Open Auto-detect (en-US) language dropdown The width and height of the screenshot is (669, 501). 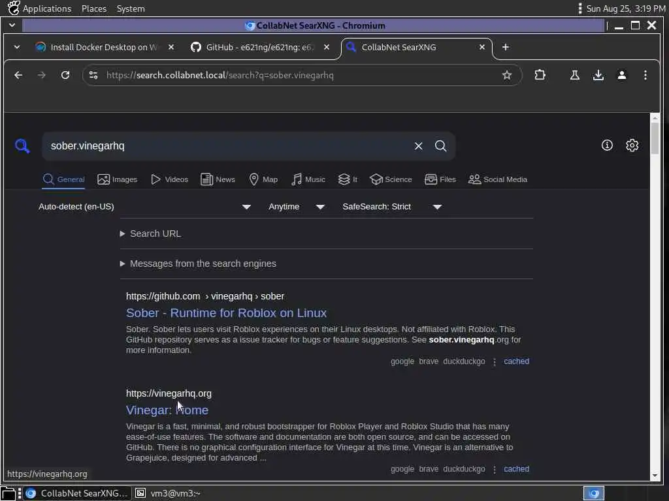click(x=144, y=207)
